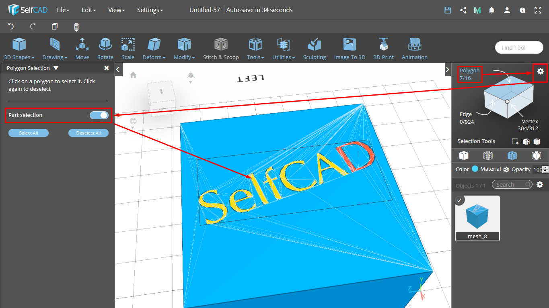Collapse the left panel arrow
The width and height of the screenshot is (549, 308).
pos(118,69)
